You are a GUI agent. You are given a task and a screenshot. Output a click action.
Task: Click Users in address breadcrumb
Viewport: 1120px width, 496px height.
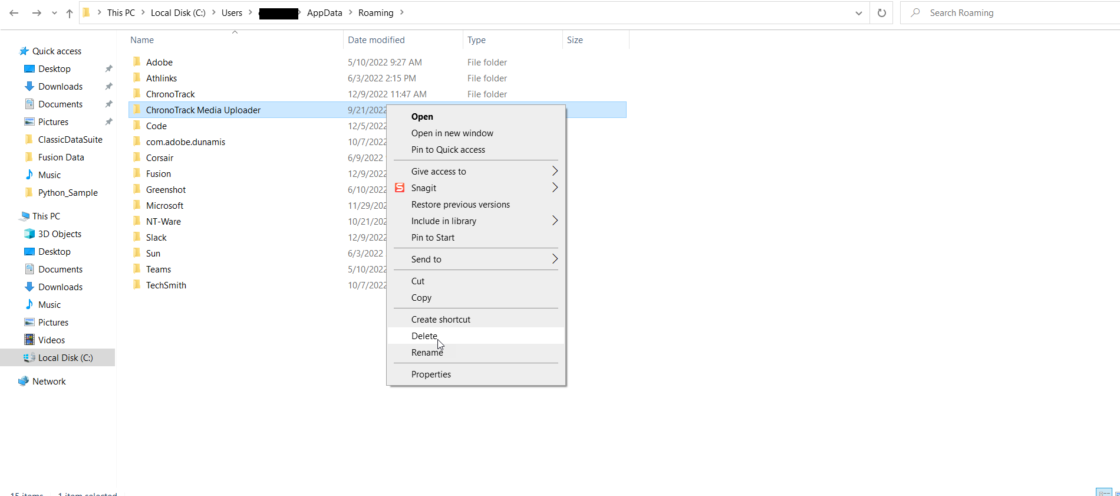click(232, 13)
